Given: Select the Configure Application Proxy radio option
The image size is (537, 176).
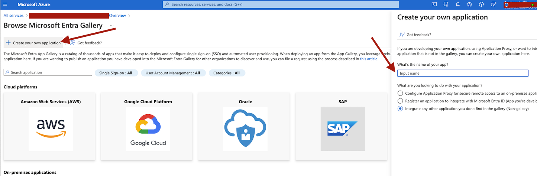Looking at the screenshot, I should (x=400, y=93).
